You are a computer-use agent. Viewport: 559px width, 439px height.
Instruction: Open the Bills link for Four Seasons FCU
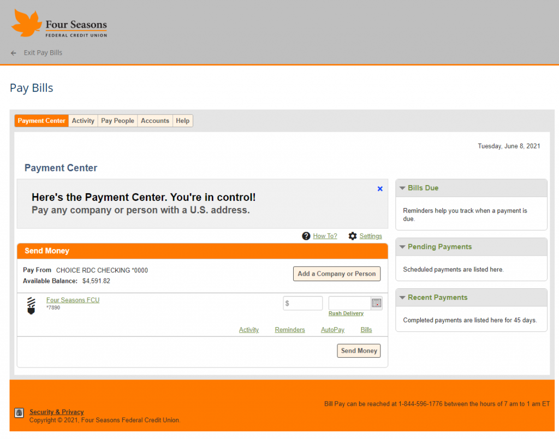pyautogui.click(x=366, y=330)
